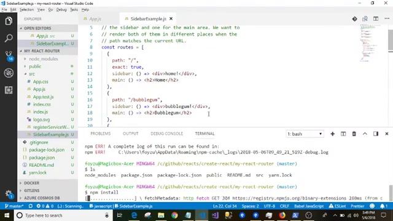Move the panel to the right side
The height and width of the screenshot is (221, 393).
pyautogui.click(x=376, y=134)
